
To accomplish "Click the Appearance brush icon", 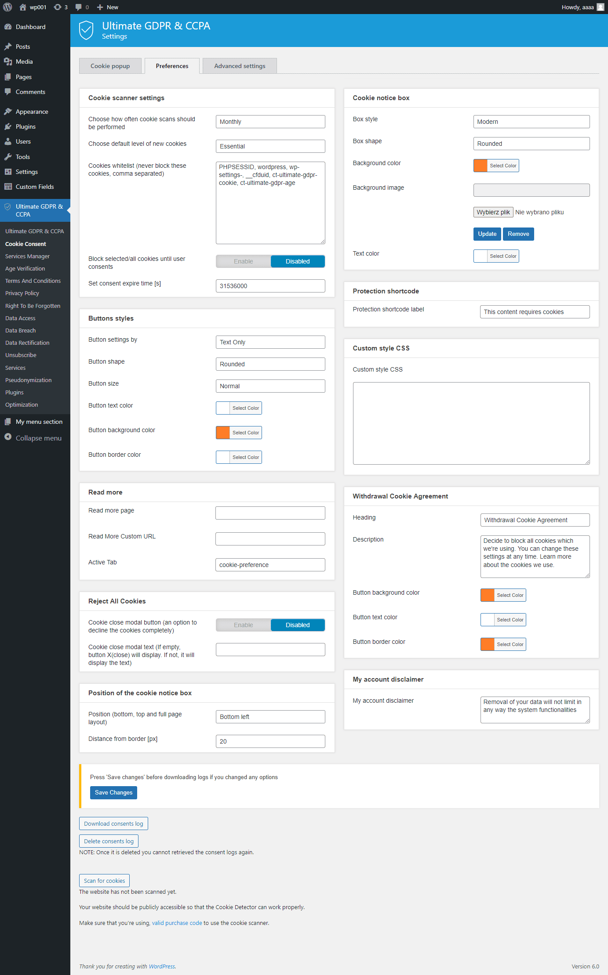I will point(8,112).
